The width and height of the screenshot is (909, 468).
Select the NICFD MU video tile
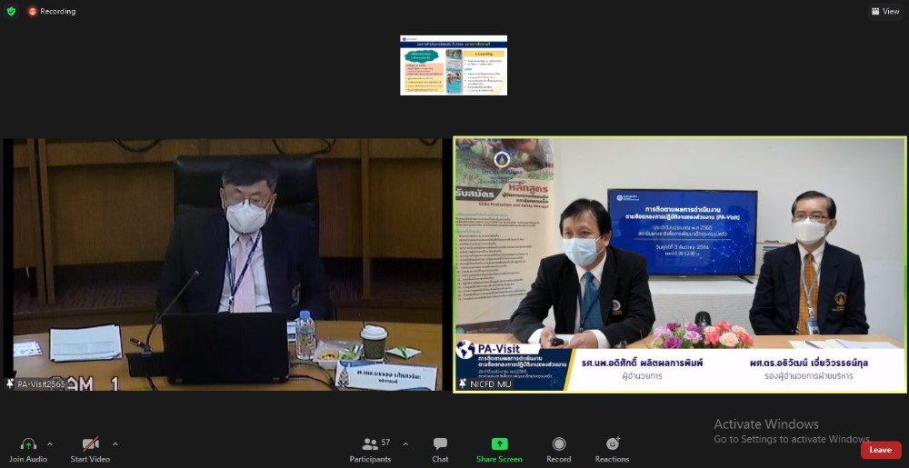click(680, 264)
